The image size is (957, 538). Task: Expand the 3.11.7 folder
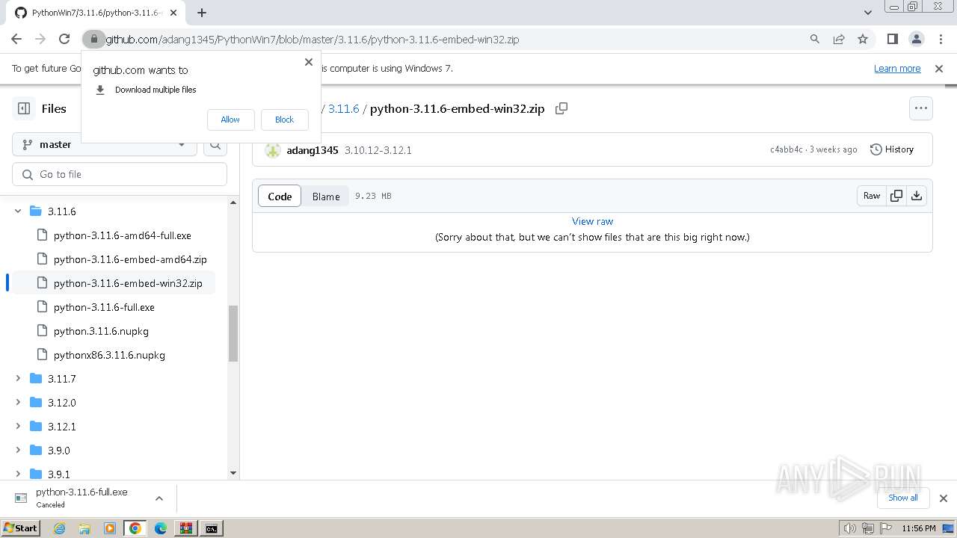pos(18,379)
